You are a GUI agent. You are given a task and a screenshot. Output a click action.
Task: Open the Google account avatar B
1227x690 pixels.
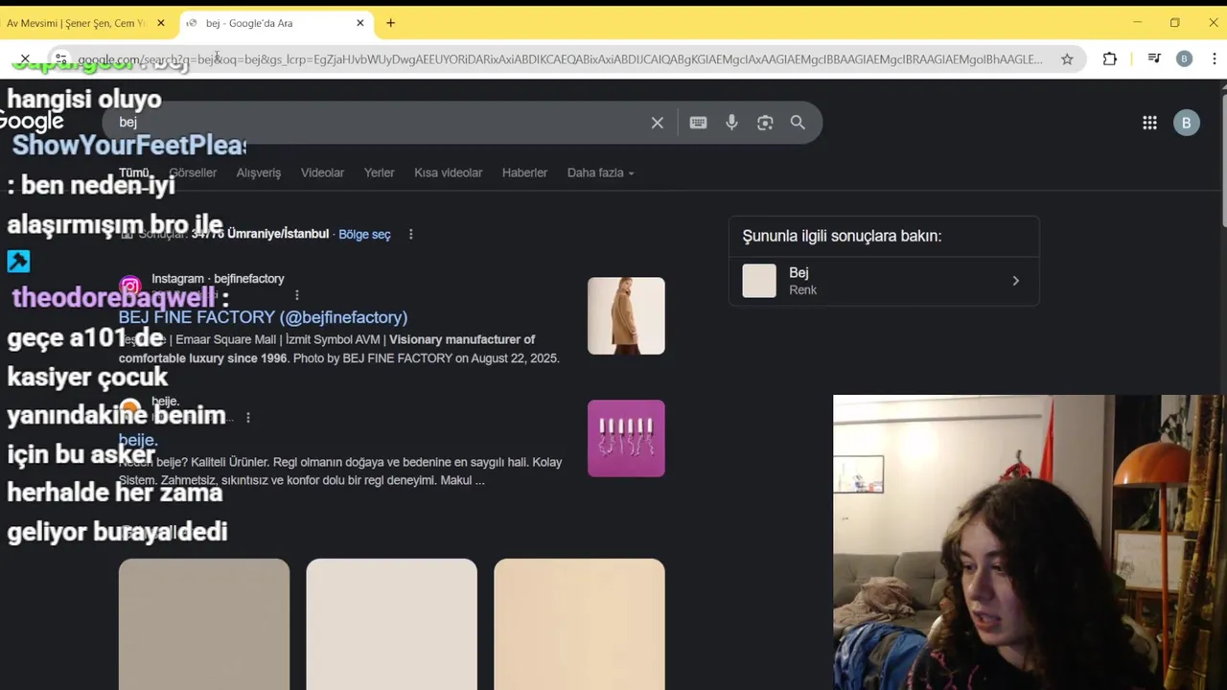point(1186,123)
